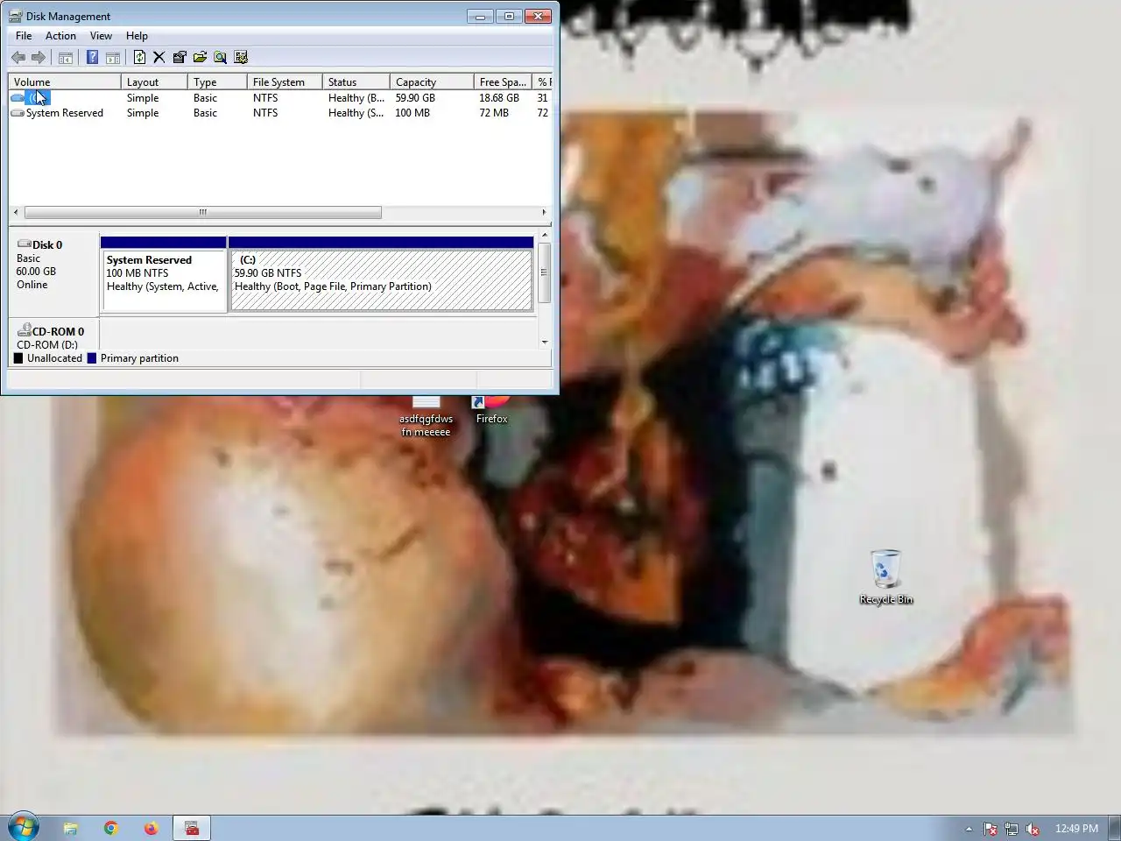Open the Help menu
The image size is (1121, 841).
tap(137, 36)
